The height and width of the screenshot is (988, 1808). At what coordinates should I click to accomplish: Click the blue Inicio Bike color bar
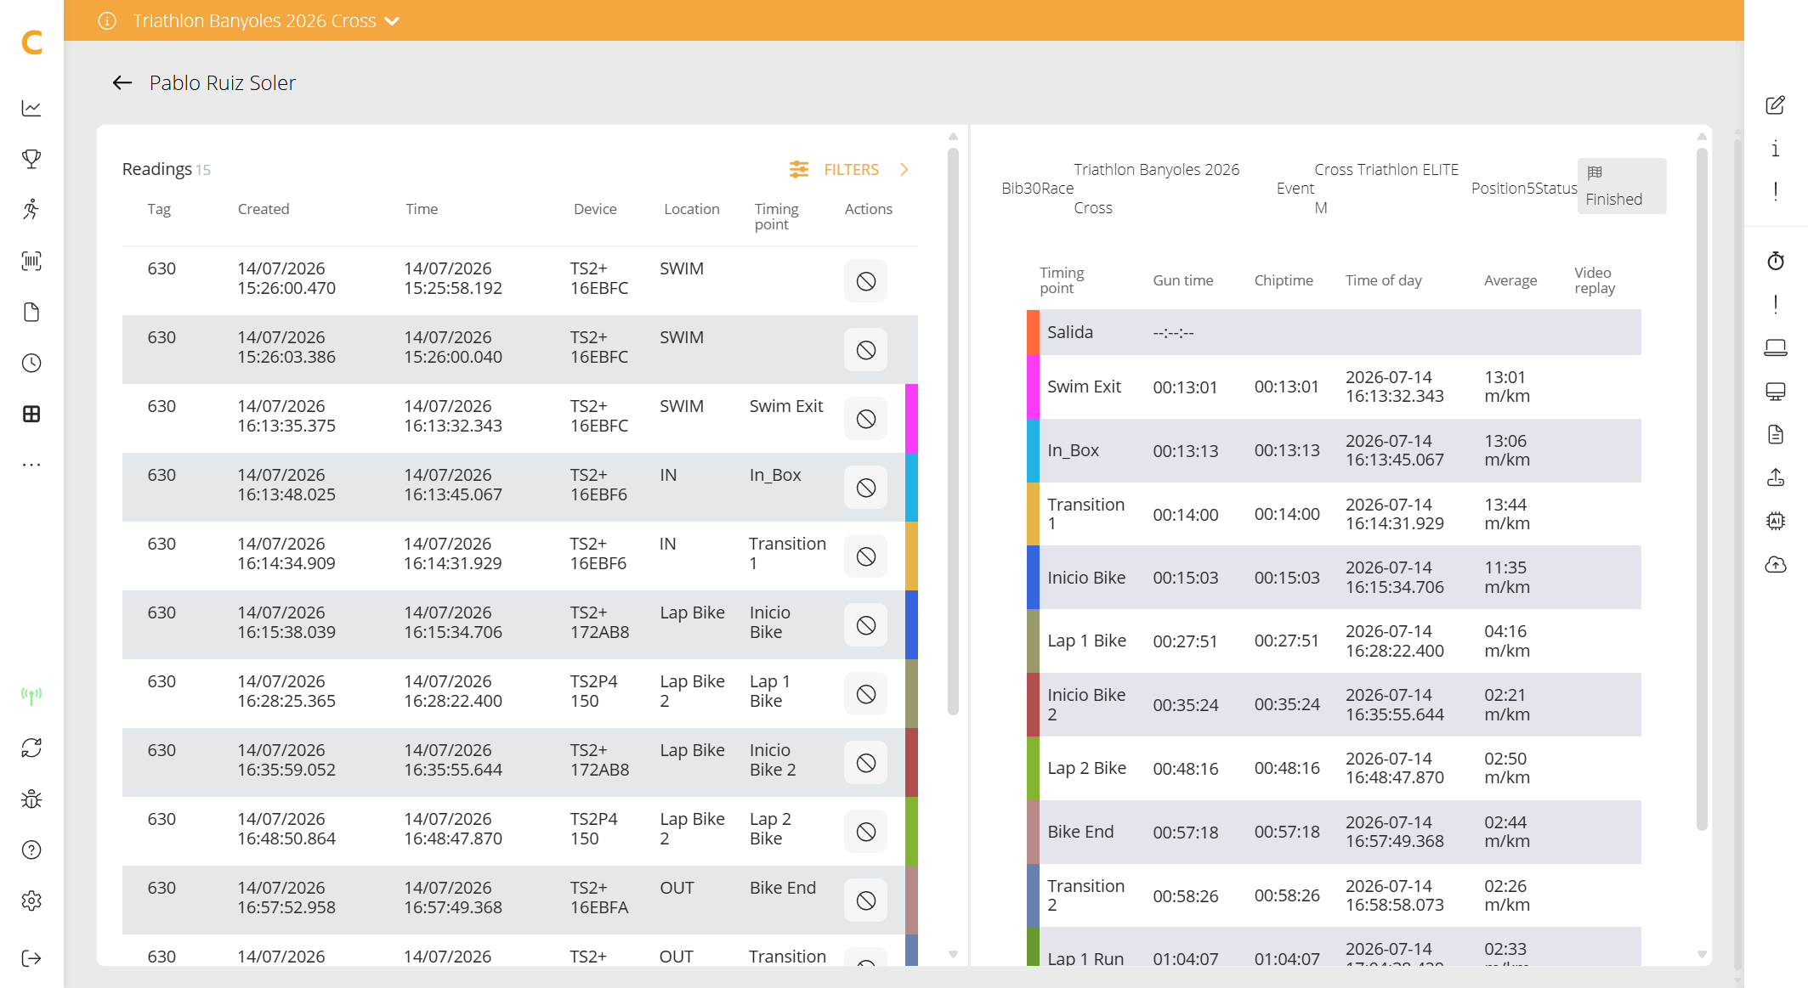(x=1033, y=578)
